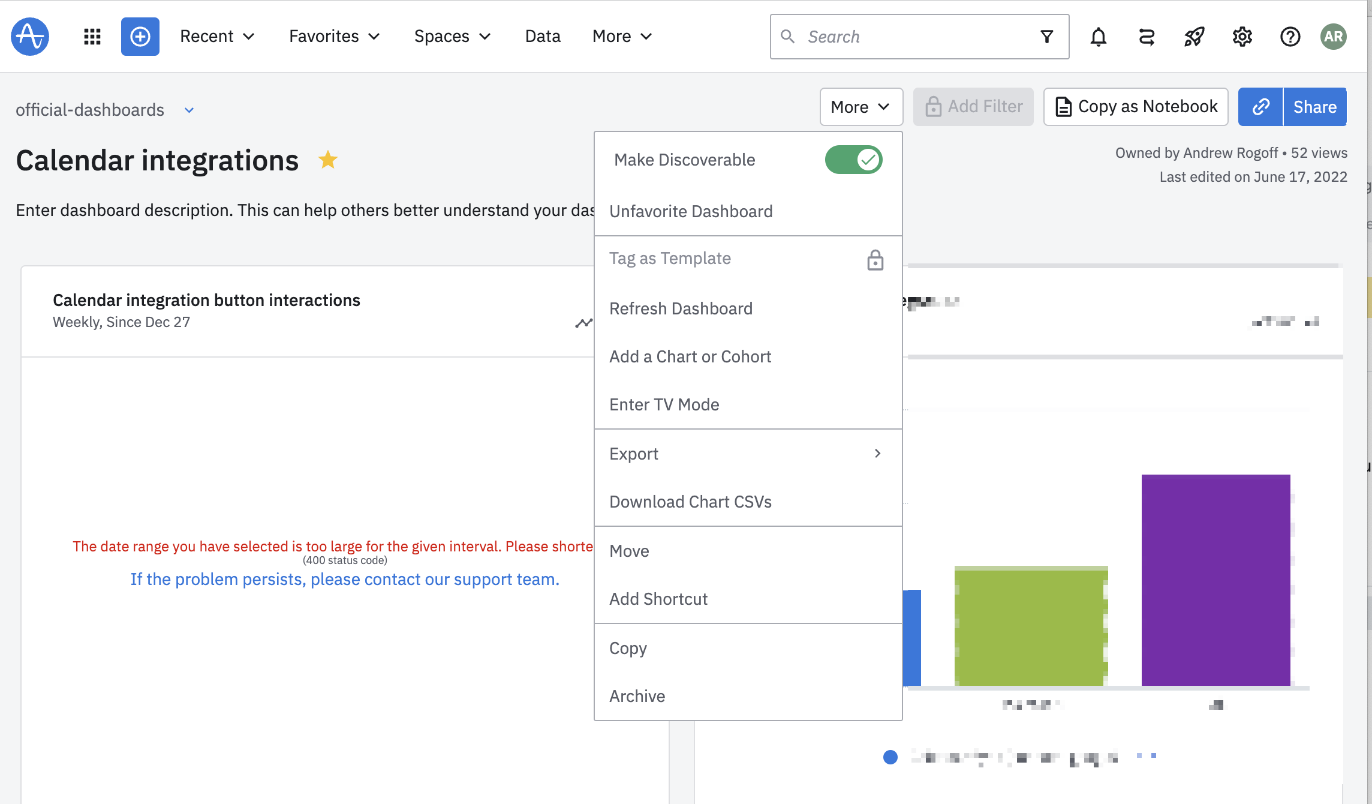Select Refresh Dashboard from menu
The width and height of the screenshot is (1372, 804).
click(681, 308)
